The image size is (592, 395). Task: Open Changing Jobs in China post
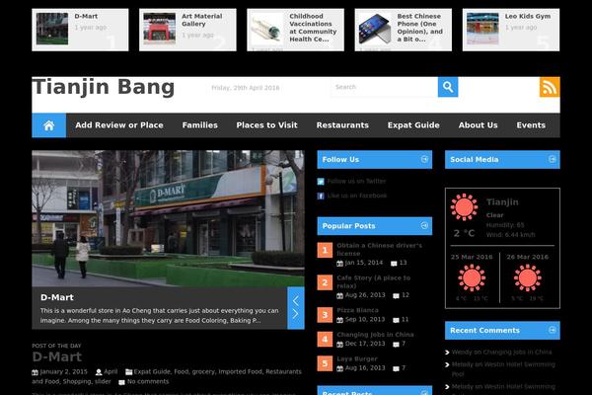375,335
